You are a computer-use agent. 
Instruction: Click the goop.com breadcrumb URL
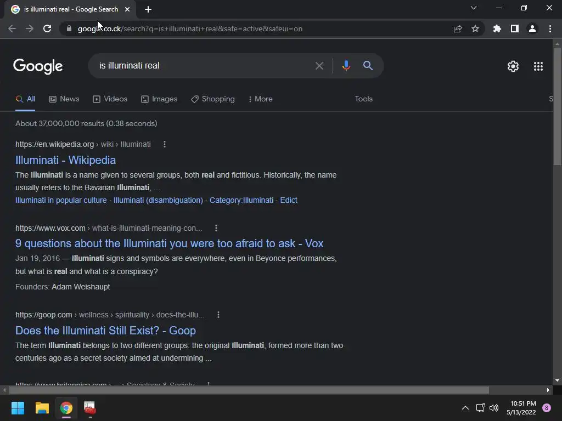coord(44,315)
